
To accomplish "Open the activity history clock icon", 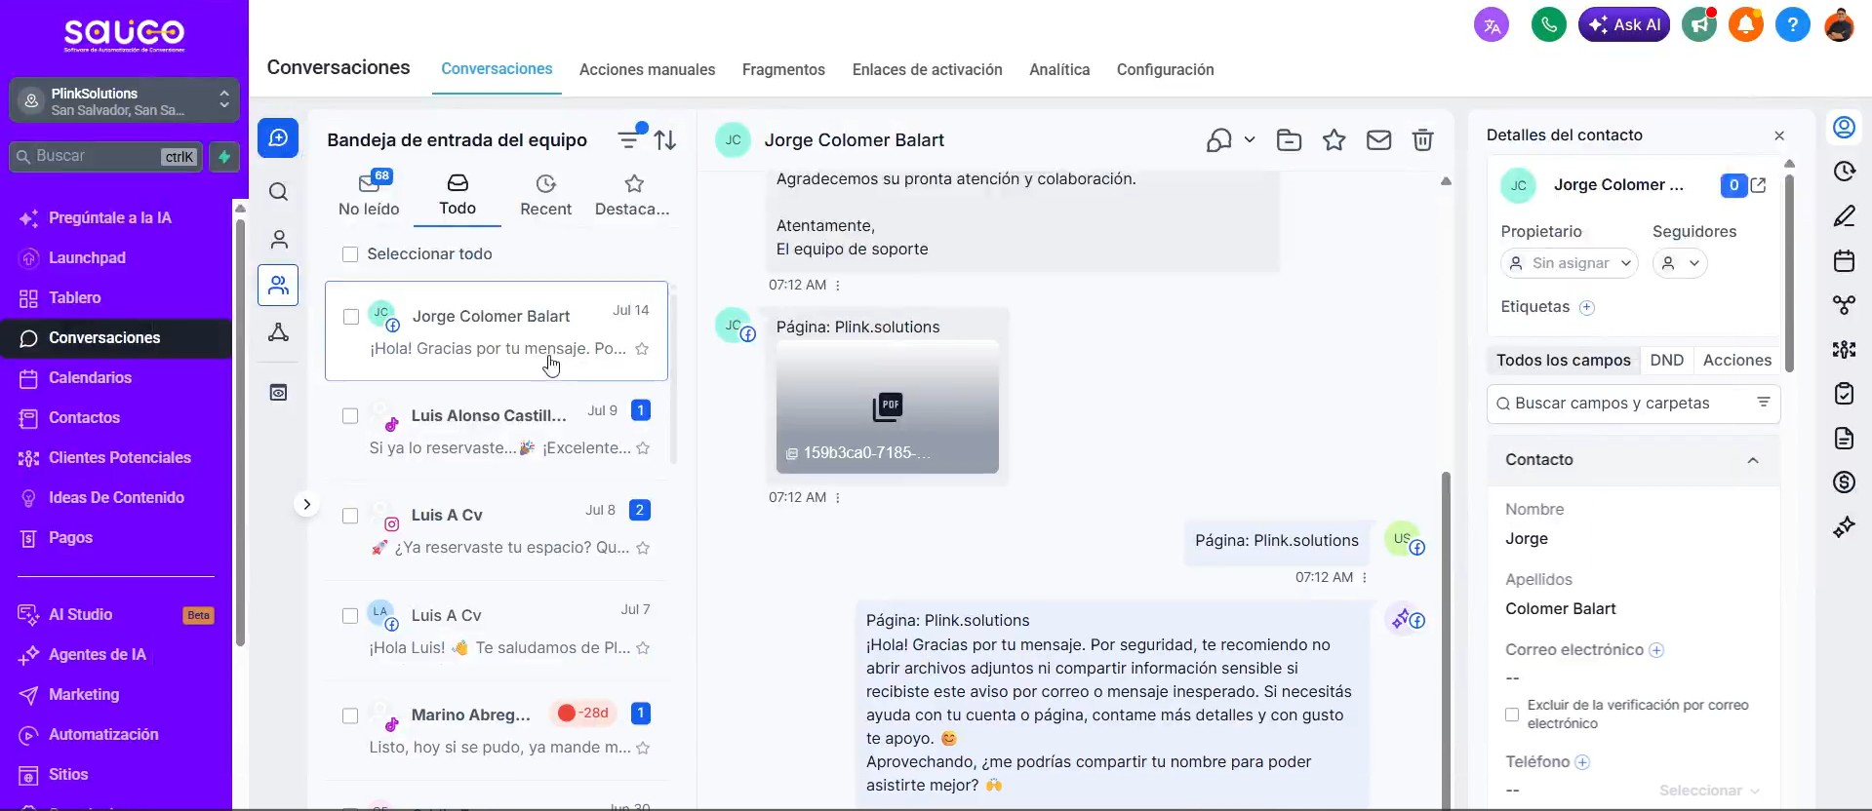I will click(1844, 172).
